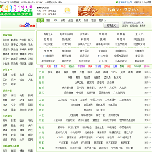152x152 pixels.
Task: Expand 更多>> on the 电脑 row
Action: tap(147, 148)
